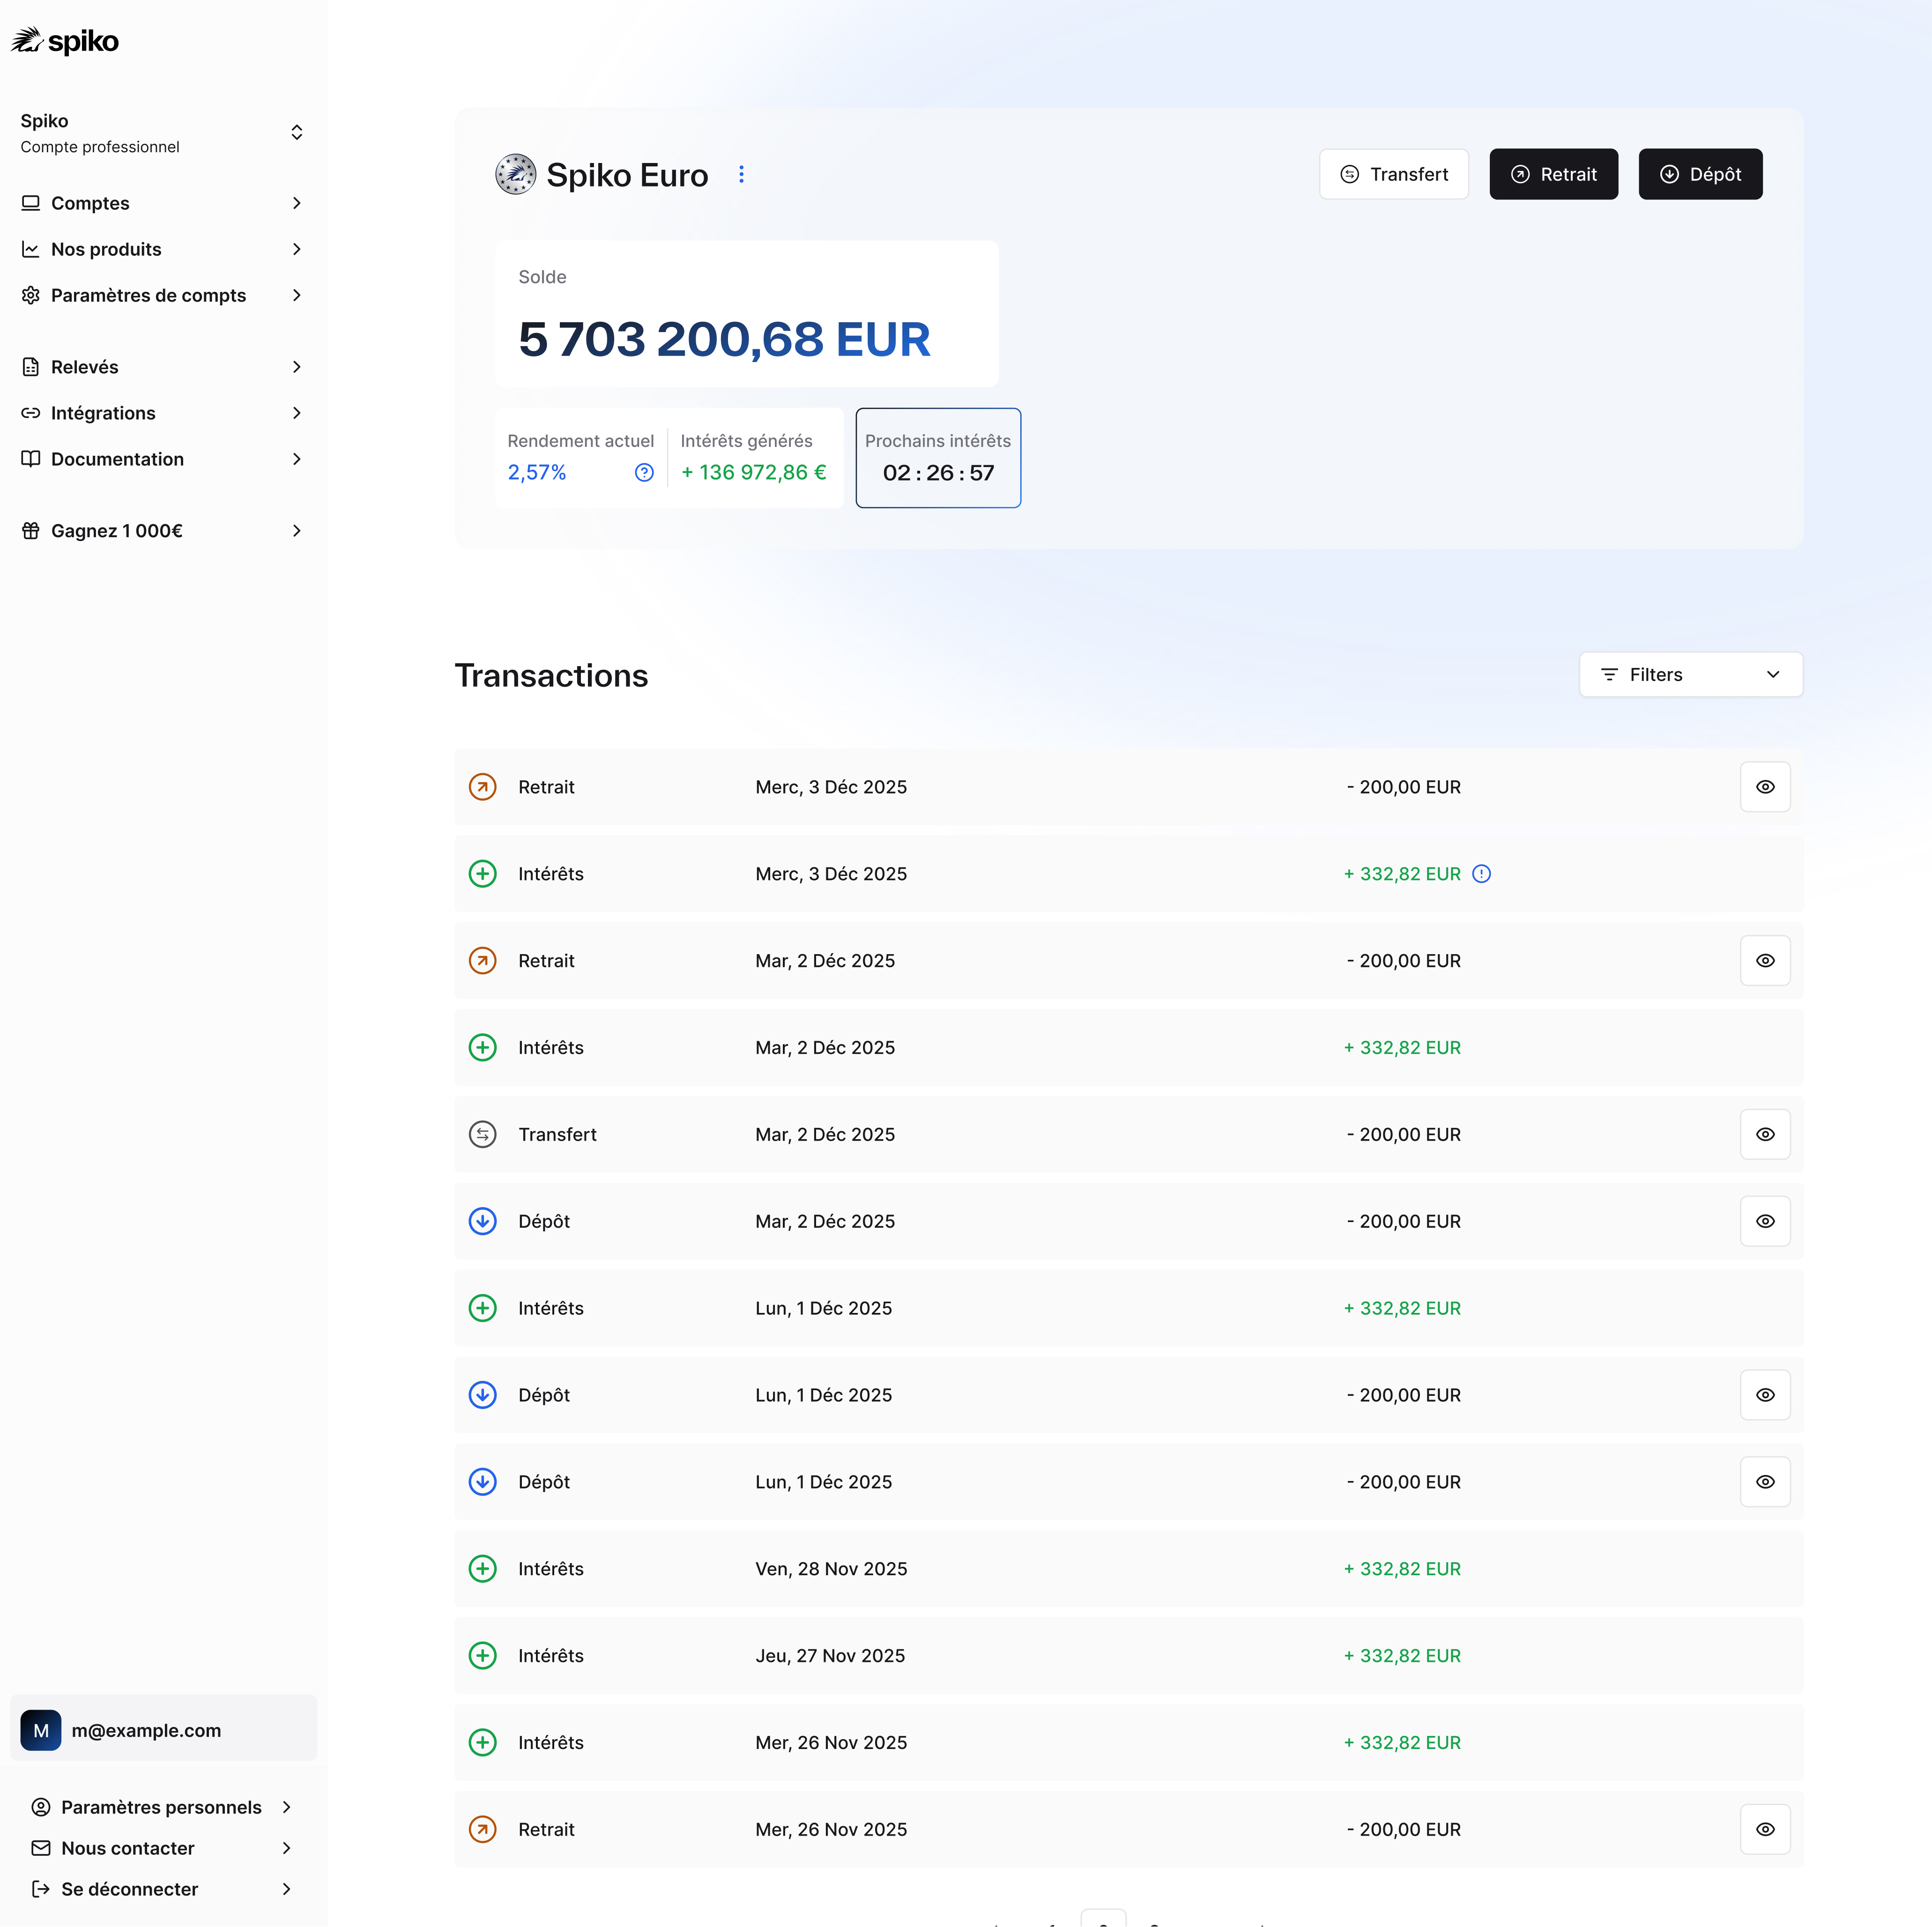Viewport: 1932px width, 1927px height.
Task: Click the gear icon for Paramètres de compts
Action: tap(31, 295)
